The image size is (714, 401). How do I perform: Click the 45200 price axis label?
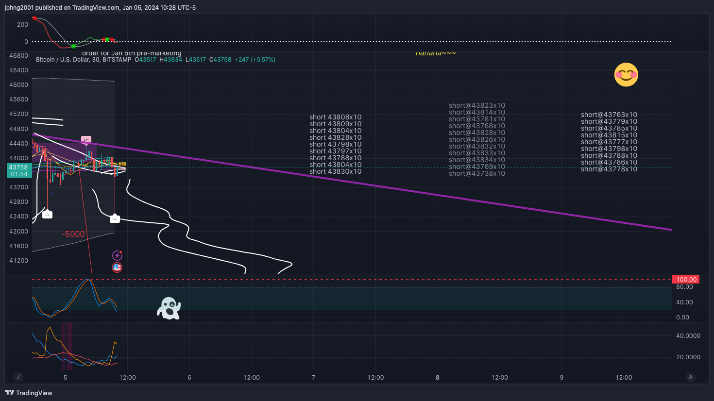pyautogui.click(x=19, y=114)
